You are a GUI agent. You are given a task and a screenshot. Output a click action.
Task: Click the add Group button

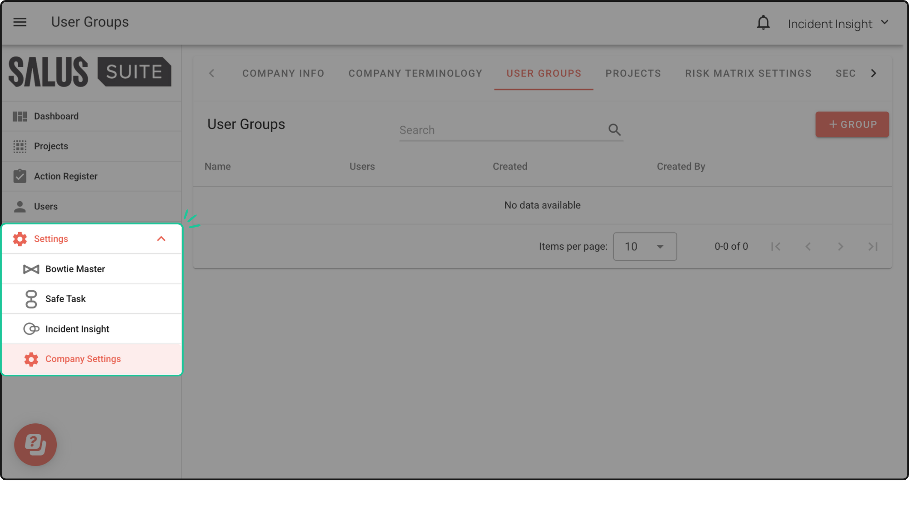(x=852, y=124)
